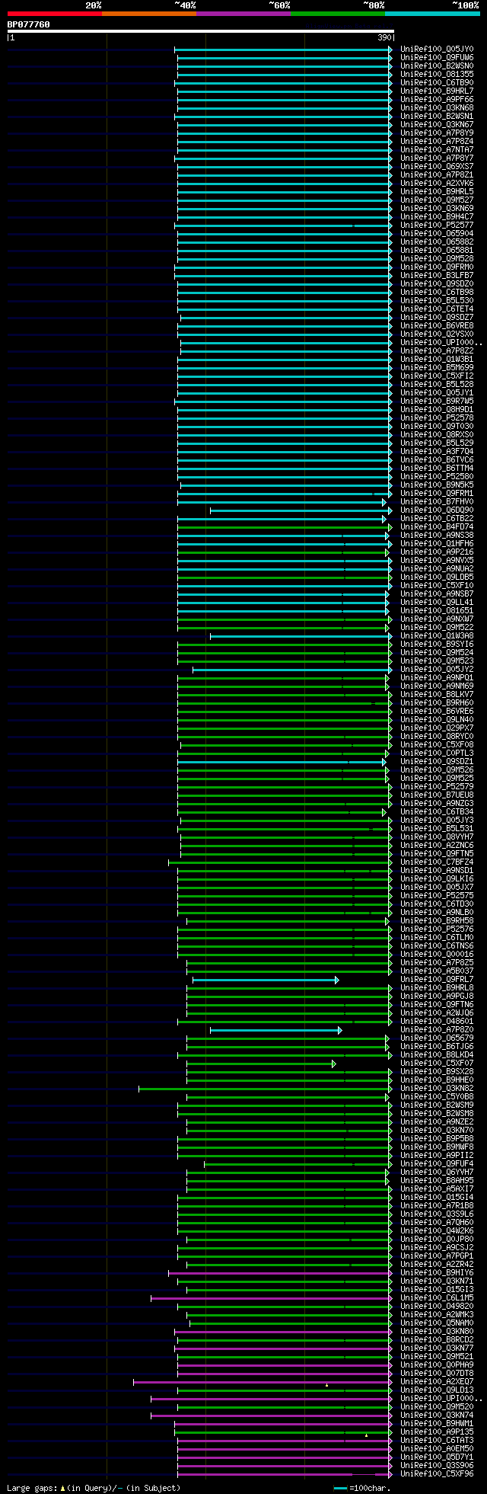Click the UniRef100_C5XFI2 entry
The height and width of the screenshot is (1494, 487).
click(x=437, y=376)
